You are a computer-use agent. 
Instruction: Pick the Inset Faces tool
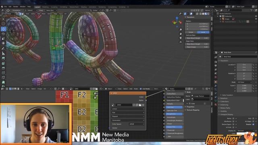pyautogui.click(x=3, y=63)
